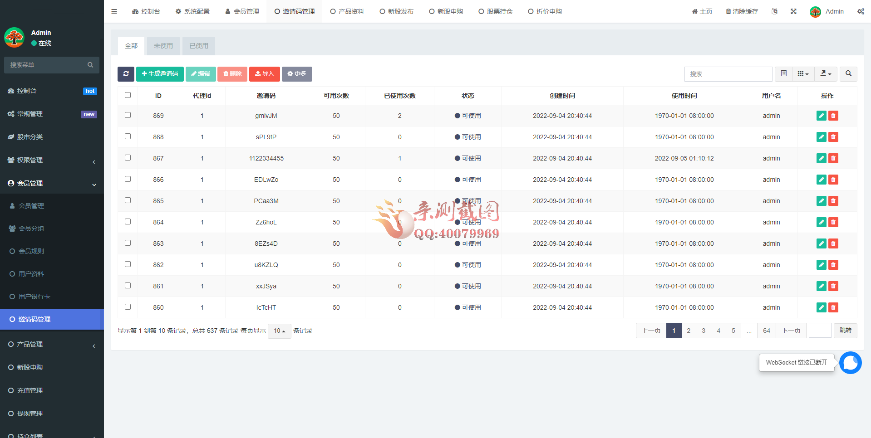The width and height of the screenshot is (871, 438).
Task: Open the export dropdown beside column selector
Action: [x=826, y=74]
